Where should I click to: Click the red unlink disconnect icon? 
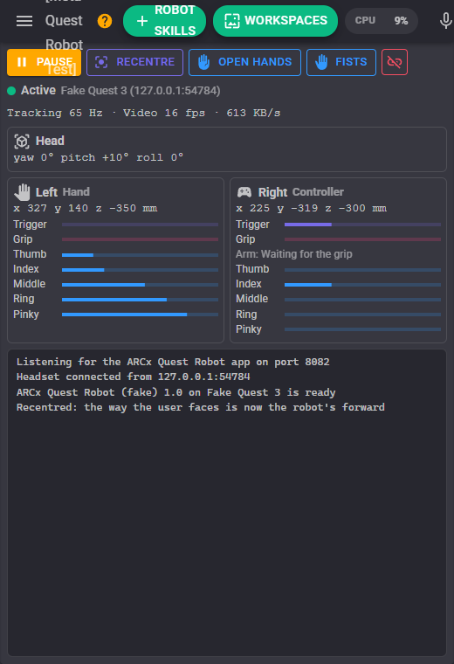coord(395,62)
